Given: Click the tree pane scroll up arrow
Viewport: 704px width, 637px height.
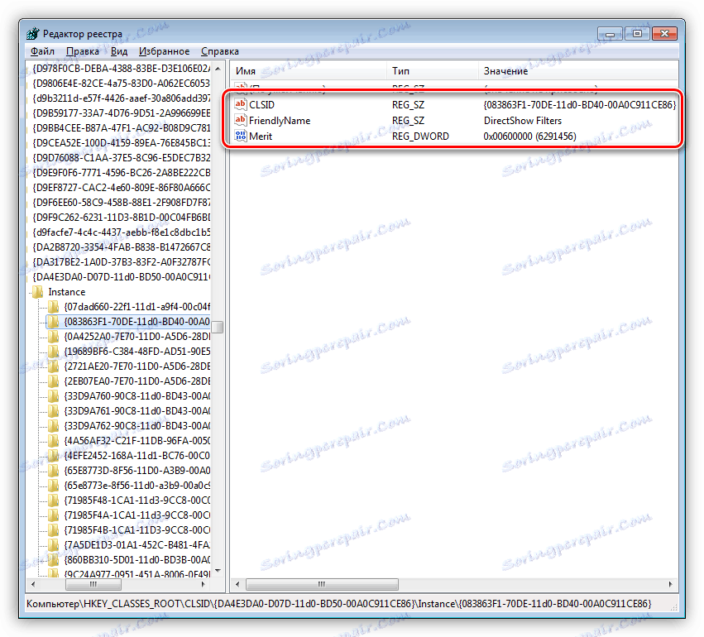Looking at the screenshot, I should (218, 69).
